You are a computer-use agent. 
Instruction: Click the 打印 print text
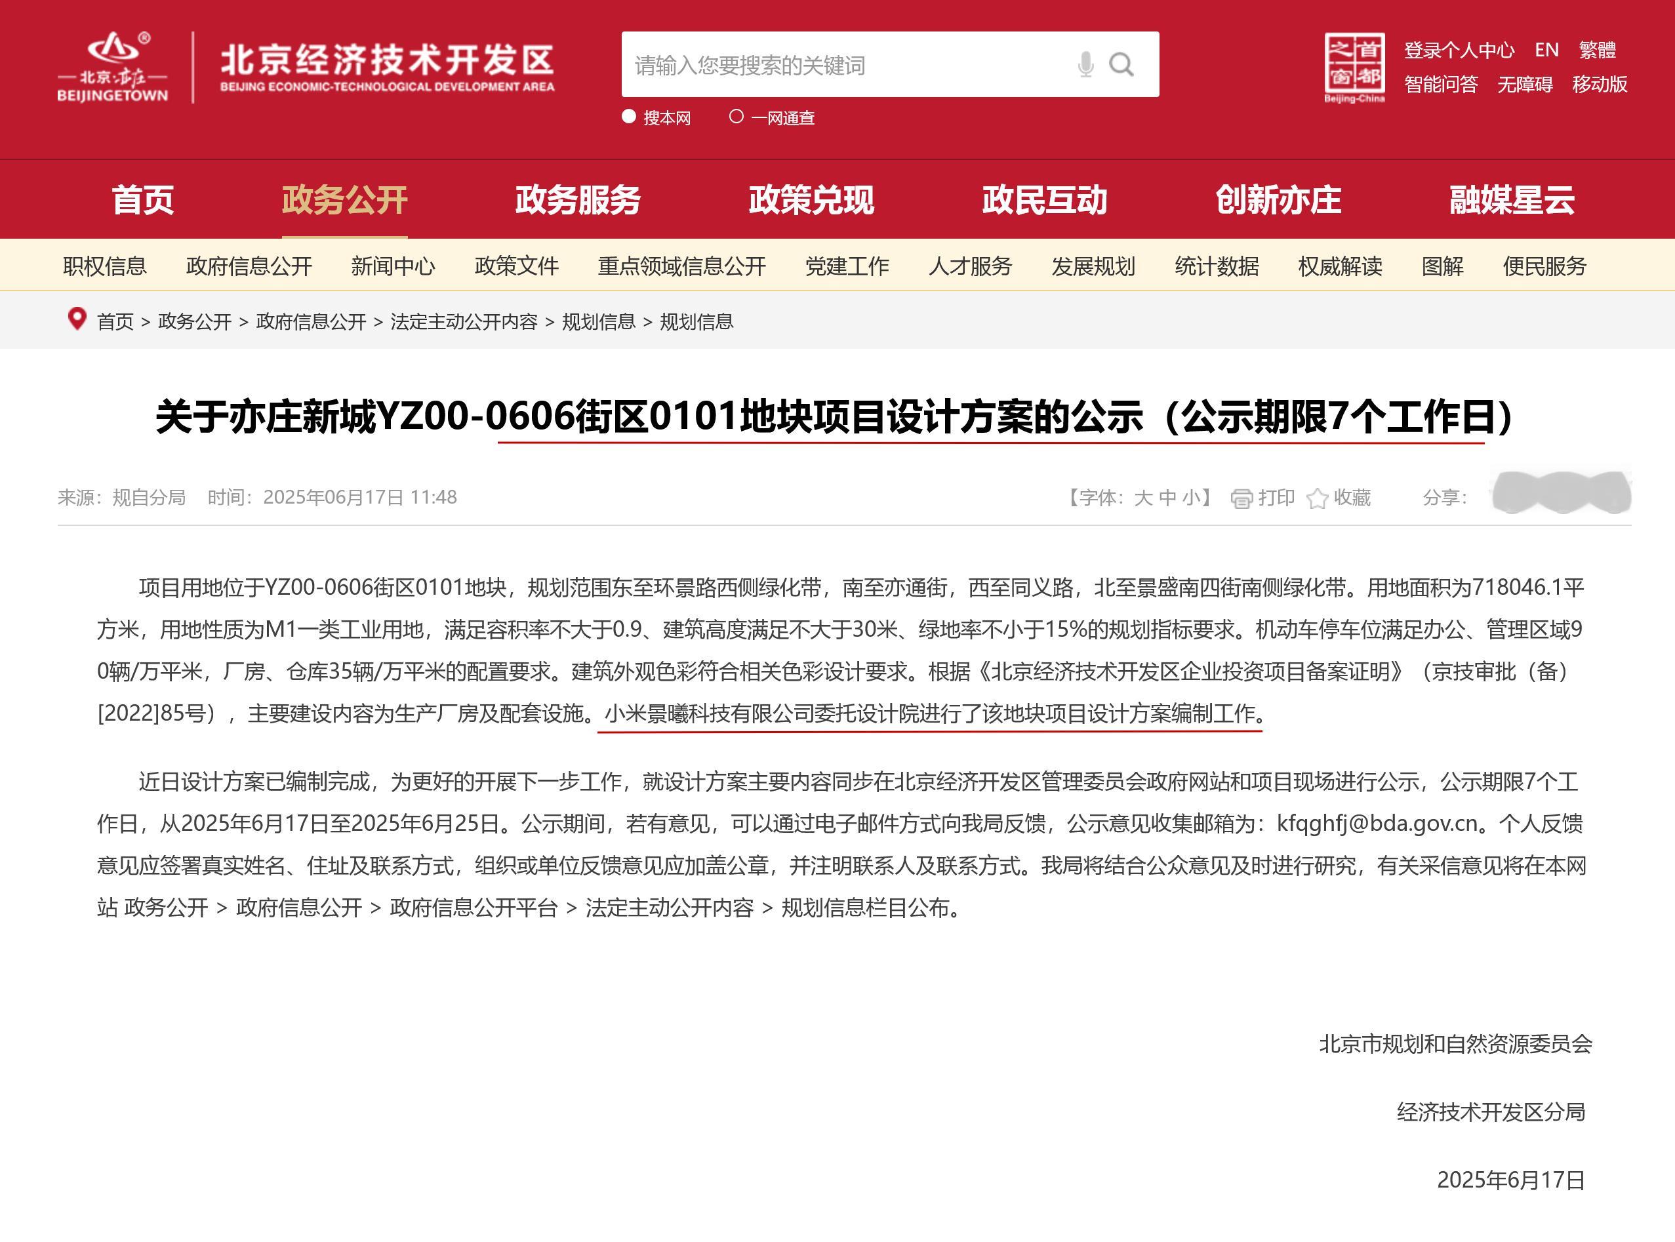[1276, 498]
